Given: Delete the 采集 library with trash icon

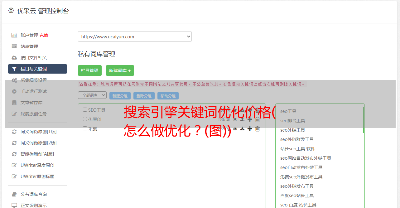Looking at the screenshot, I should coord(258,129).
